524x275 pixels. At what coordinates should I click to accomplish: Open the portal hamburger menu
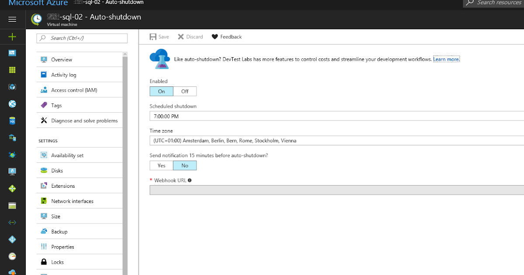click(12, 19)
